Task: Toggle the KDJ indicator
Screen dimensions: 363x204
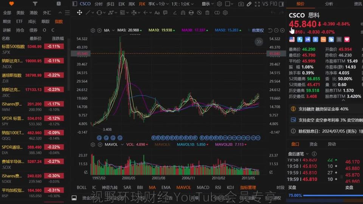Action: 230,187
